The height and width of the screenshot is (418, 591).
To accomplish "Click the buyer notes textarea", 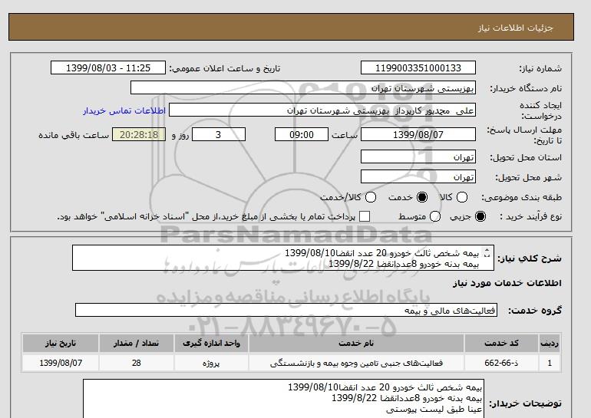I will (x=283, y=399).
